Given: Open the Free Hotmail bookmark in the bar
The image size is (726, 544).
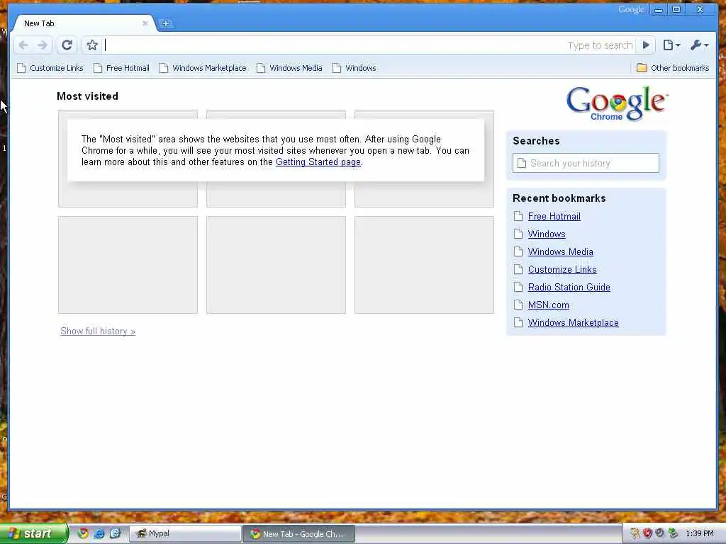Looking at the screenshot, I should click(x=121, y=68).
